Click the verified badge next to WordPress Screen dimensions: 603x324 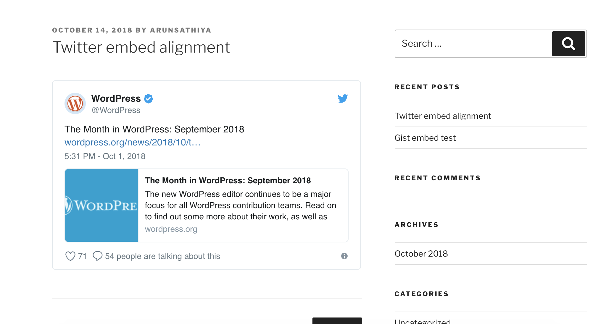coord(149,98)
